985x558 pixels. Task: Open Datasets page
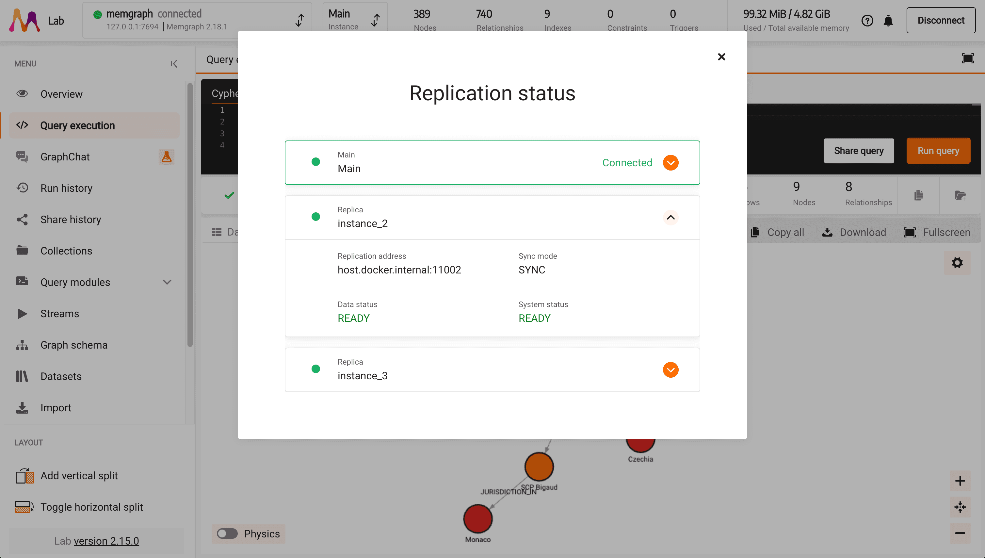tap(94, 376)
